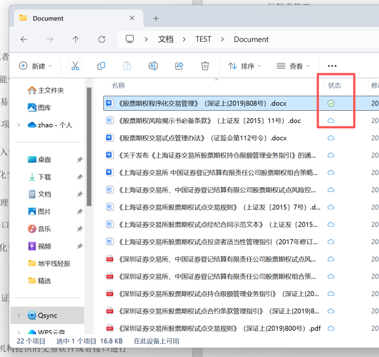Open the 新建 new item dropdown

(x=35, y=66)
